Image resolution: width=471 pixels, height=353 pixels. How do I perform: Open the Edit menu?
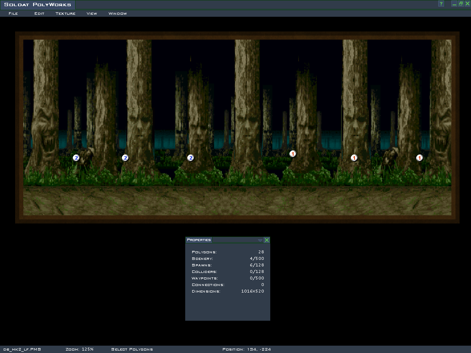pos(39,13)
